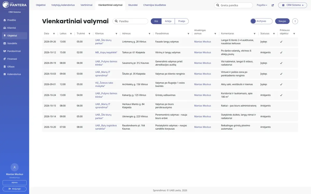Open the three-dot options menu
This screenshot has height=194, width=311.
[x=295, y=21]
